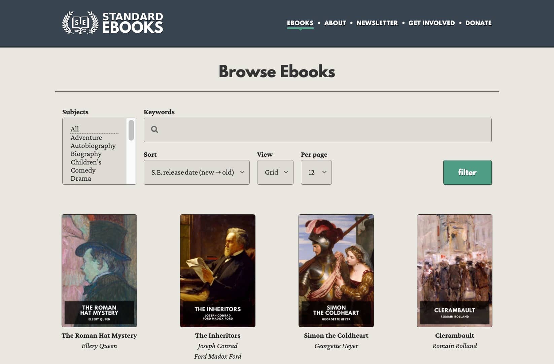Type in the Keywords search field
Viewport: 554px width, 364px height.
(323, 130)
